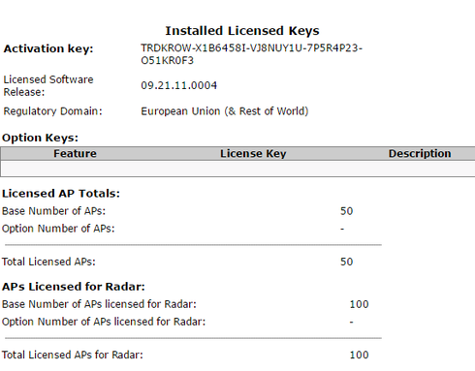Click the Licensed AP Totals heading

pos(61,194)
